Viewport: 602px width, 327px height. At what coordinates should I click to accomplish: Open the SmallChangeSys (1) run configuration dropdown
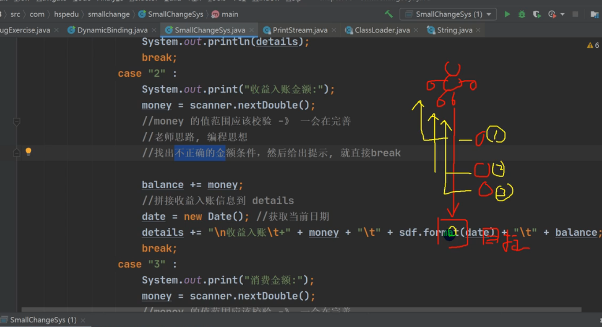coord(448,14)
